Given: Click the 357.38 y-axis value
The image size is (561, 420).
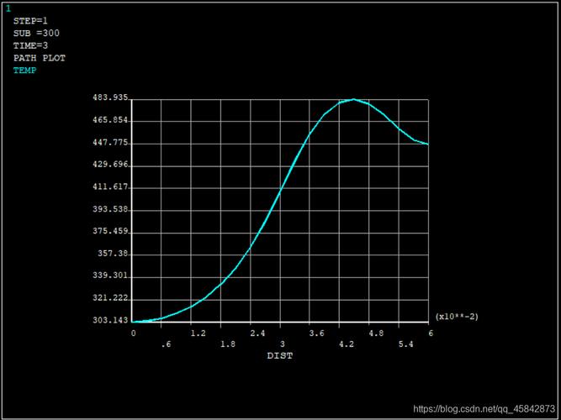Looking at the screenshot, I should click(x=113, y=254).
